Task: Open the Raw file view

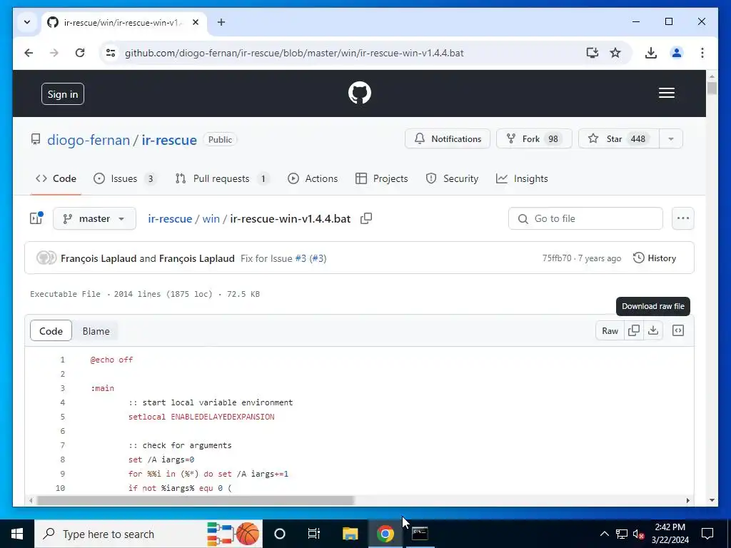Action: click(x=610, y=330)
